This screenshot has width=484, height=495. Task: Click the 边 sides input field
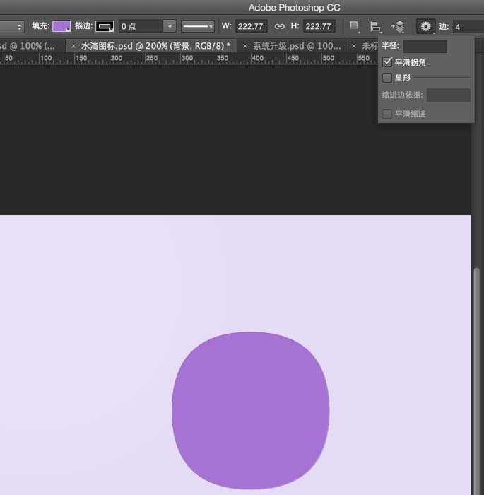(468, 26)
